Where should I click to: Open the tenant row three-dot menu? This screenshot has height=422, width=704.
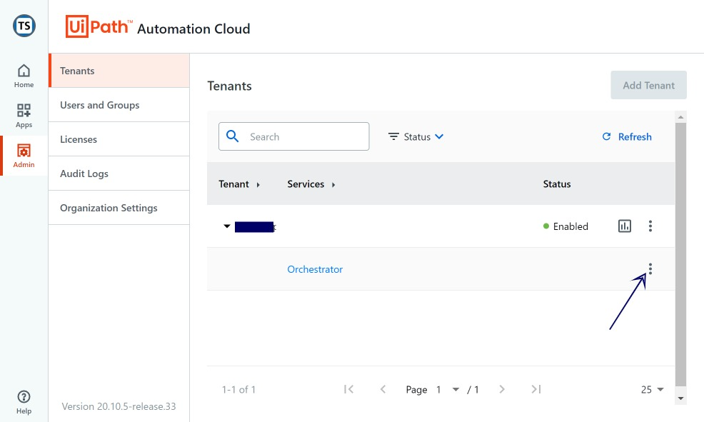tap(650, 226)
